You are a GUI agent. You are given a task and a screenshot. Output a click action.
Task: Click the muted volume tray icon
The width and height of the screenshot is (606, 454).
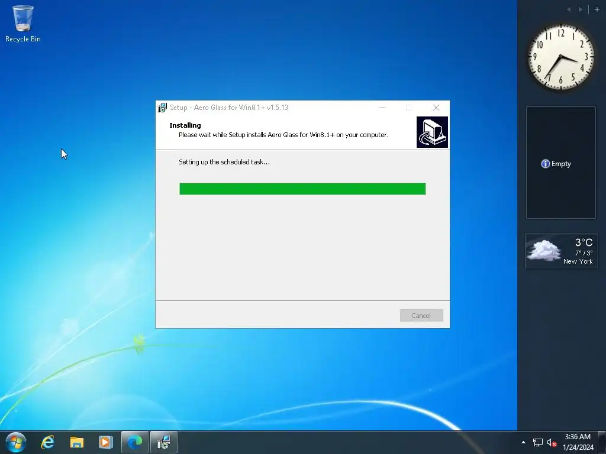click(552, 442)
